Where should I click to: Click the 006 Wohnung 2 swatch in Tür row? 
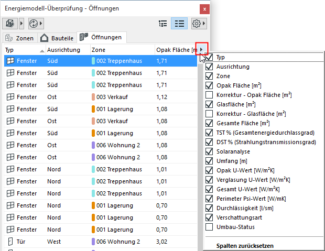(93, 242)
